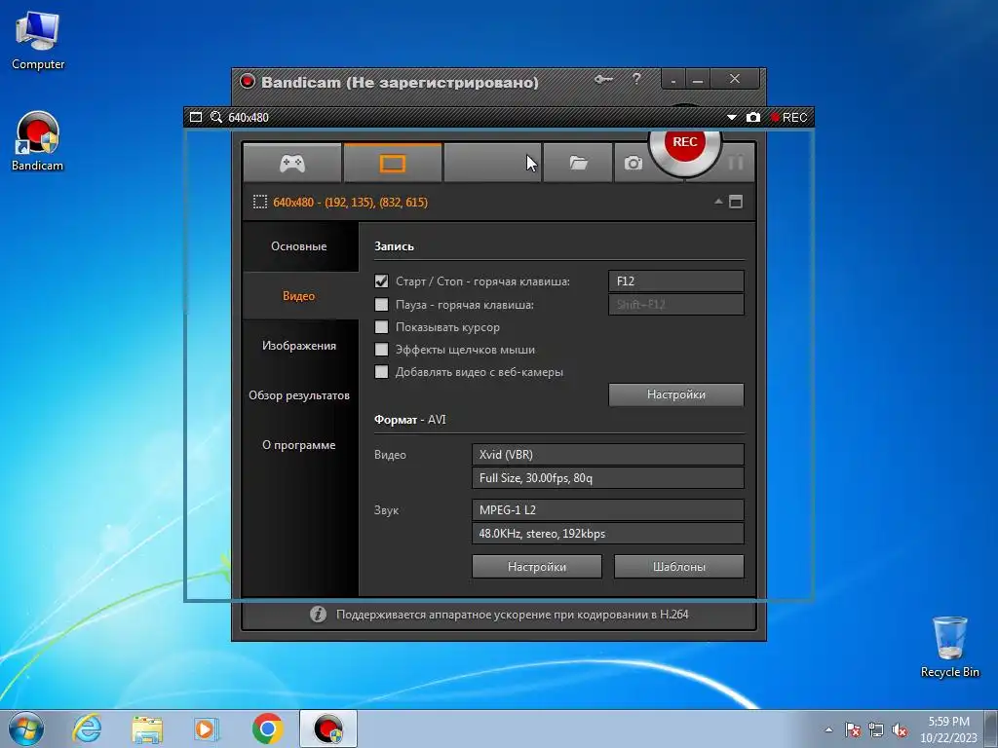This screenshot has width=998, height=748.
Task: Click the key registration icon in title bar
Action: click(603, 80)
